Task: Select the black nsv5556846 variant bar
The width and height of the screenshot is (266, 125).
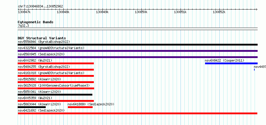Action: tap(137, 45)
